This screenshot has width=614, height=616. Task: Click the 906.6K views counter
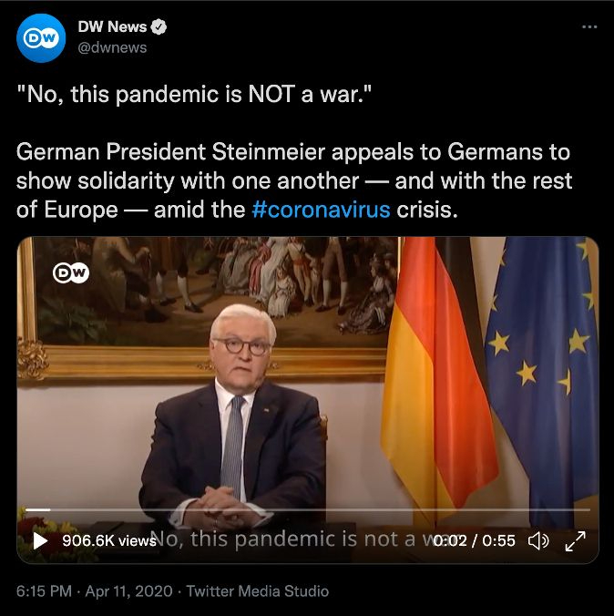[109, 541]
